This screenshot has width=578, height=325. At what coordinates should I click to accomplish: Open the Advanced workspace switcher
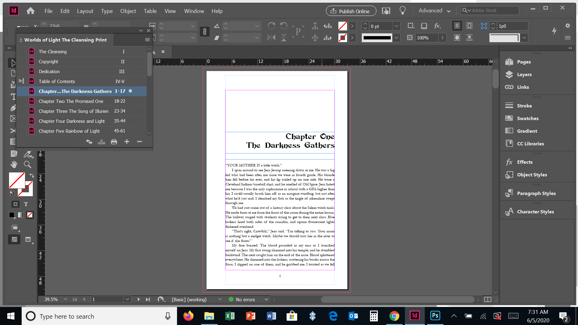[x=433, y=11]
